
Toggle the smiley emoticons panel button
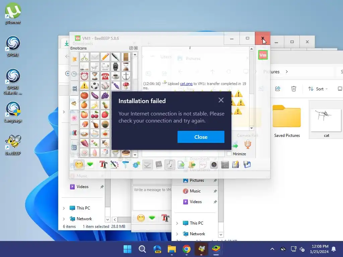pos(79,165)
